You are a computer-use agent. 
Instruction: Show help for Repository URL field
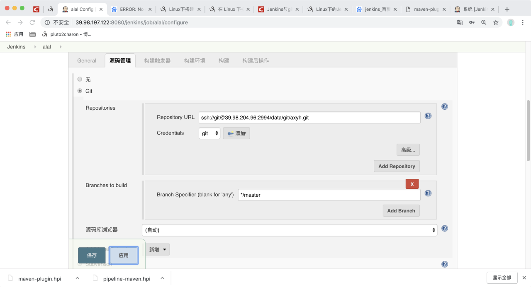tap(428, 116)
